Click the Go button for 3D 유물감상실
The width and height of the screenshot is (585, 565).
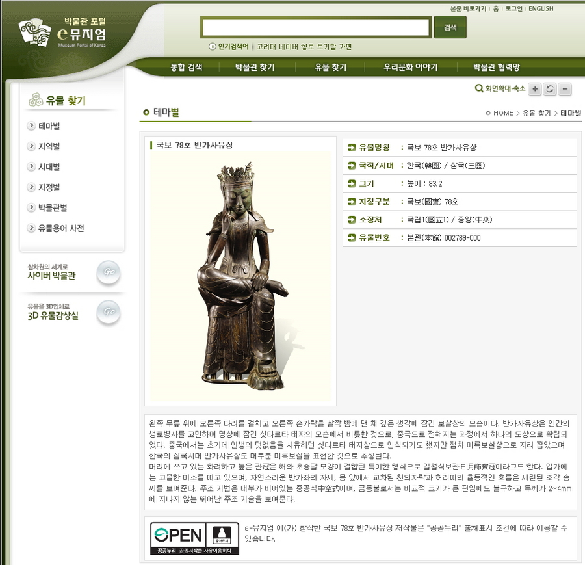coord(109,311)
